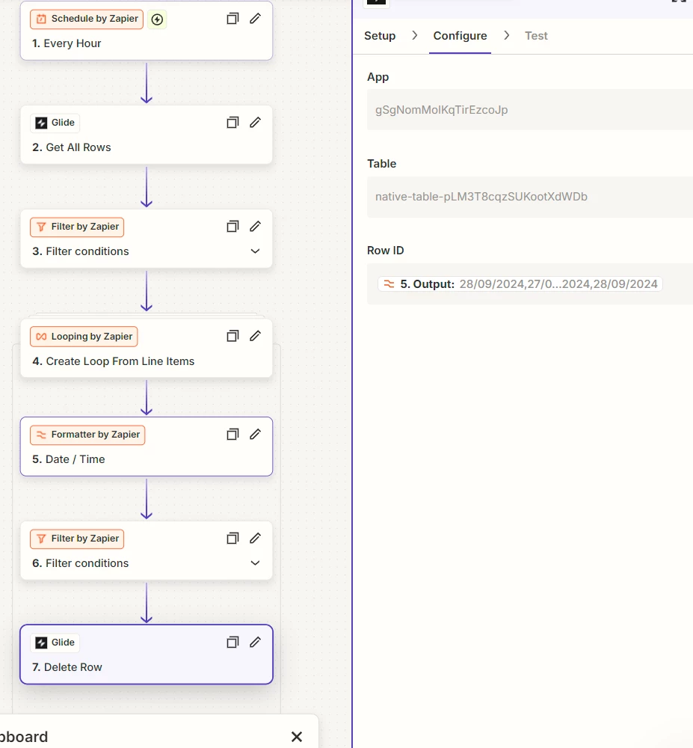Edit the Get All Rows step name
This screenshot has width=693, height=748.
(256, 123)
